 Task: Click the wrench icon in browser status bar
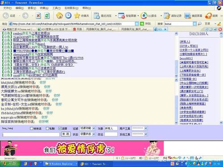click(200, 158)
